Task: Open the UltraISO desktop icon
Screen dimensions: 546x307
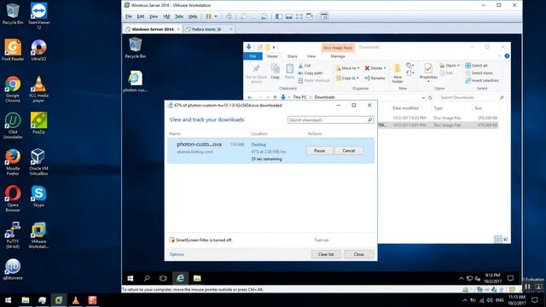Action: (38, 49)
